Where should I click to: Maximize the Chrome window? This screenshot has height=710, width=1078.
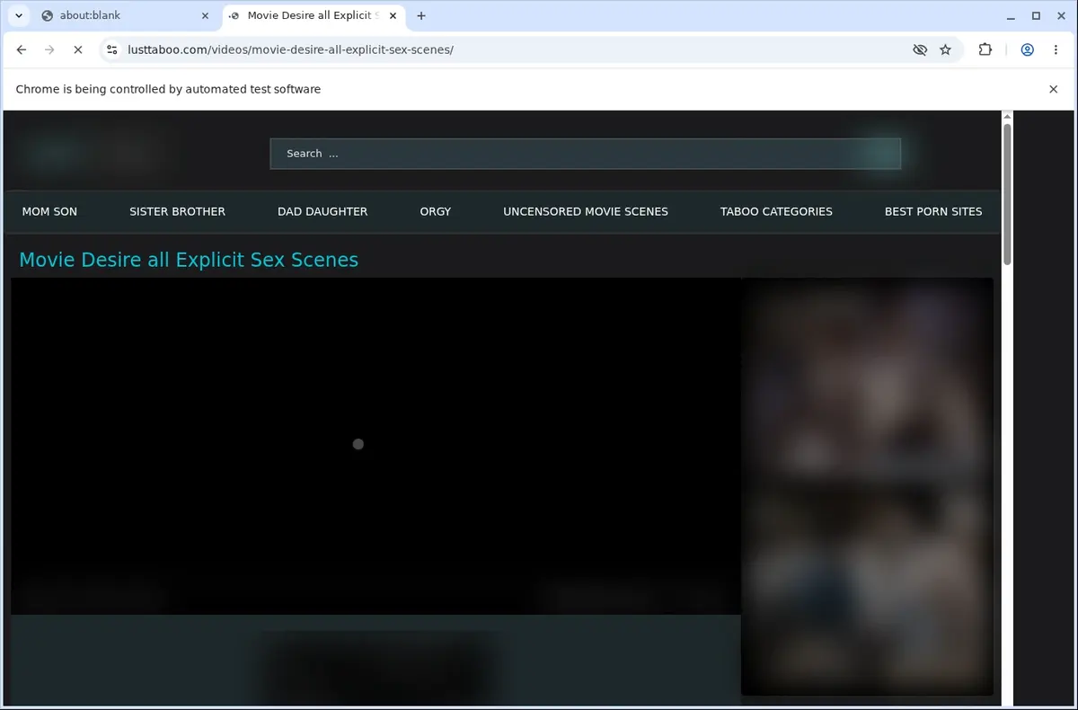[1036, 15]
